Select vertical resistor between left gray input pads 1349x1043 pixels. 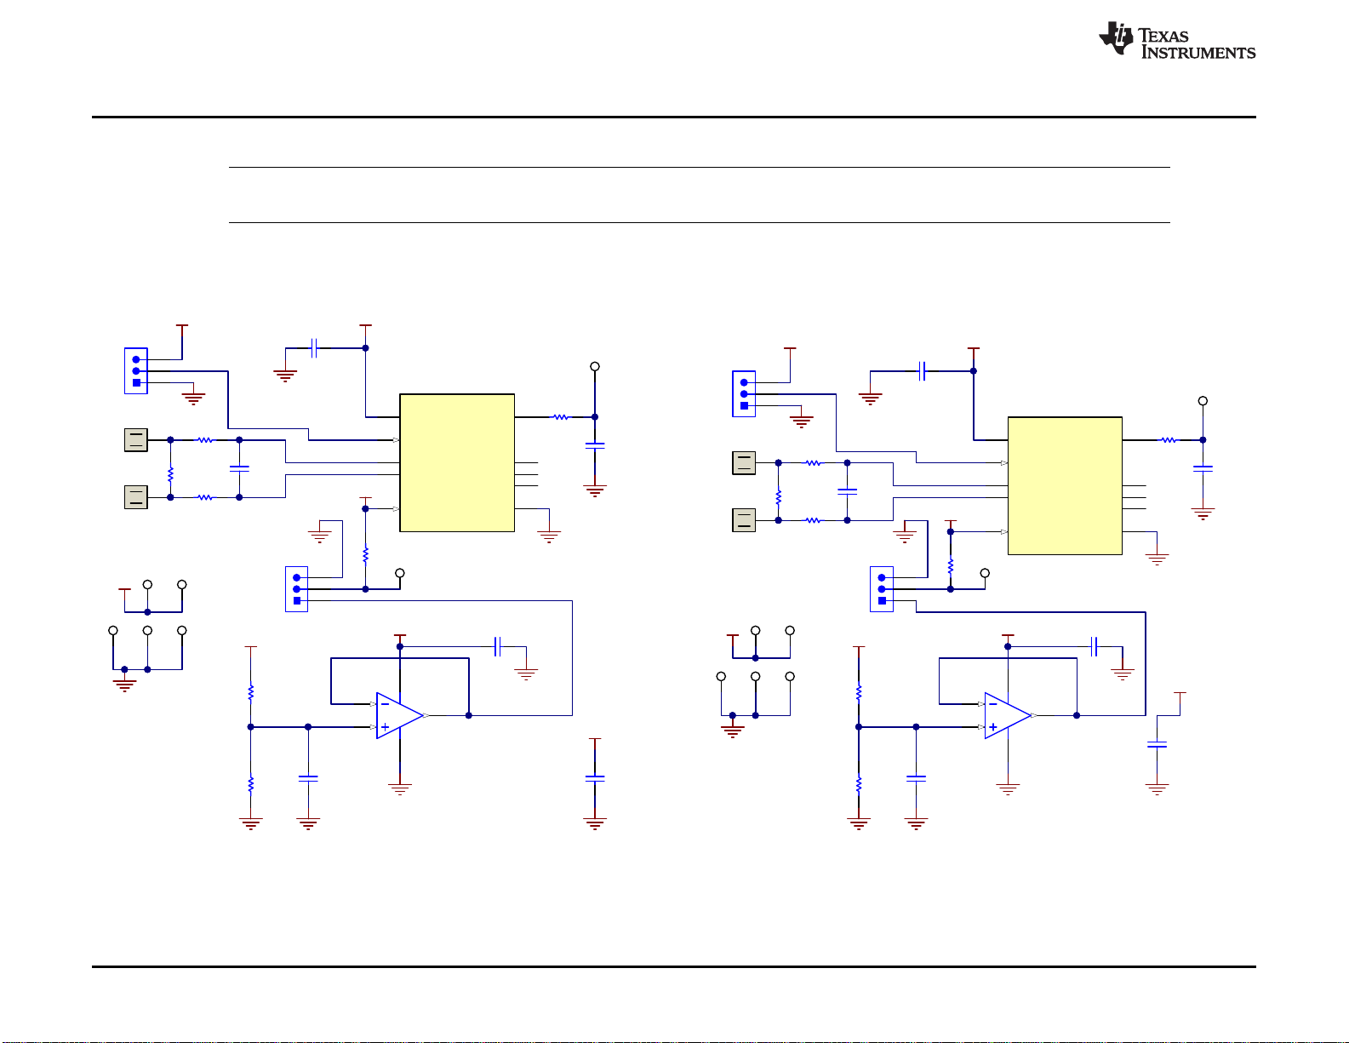pyautogui.click(x=170, y=473)
